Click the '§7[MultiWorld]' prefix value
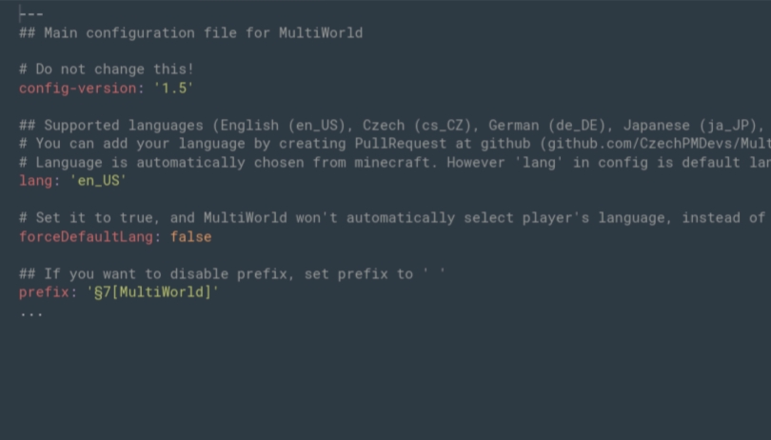 (x=152, y=292)
